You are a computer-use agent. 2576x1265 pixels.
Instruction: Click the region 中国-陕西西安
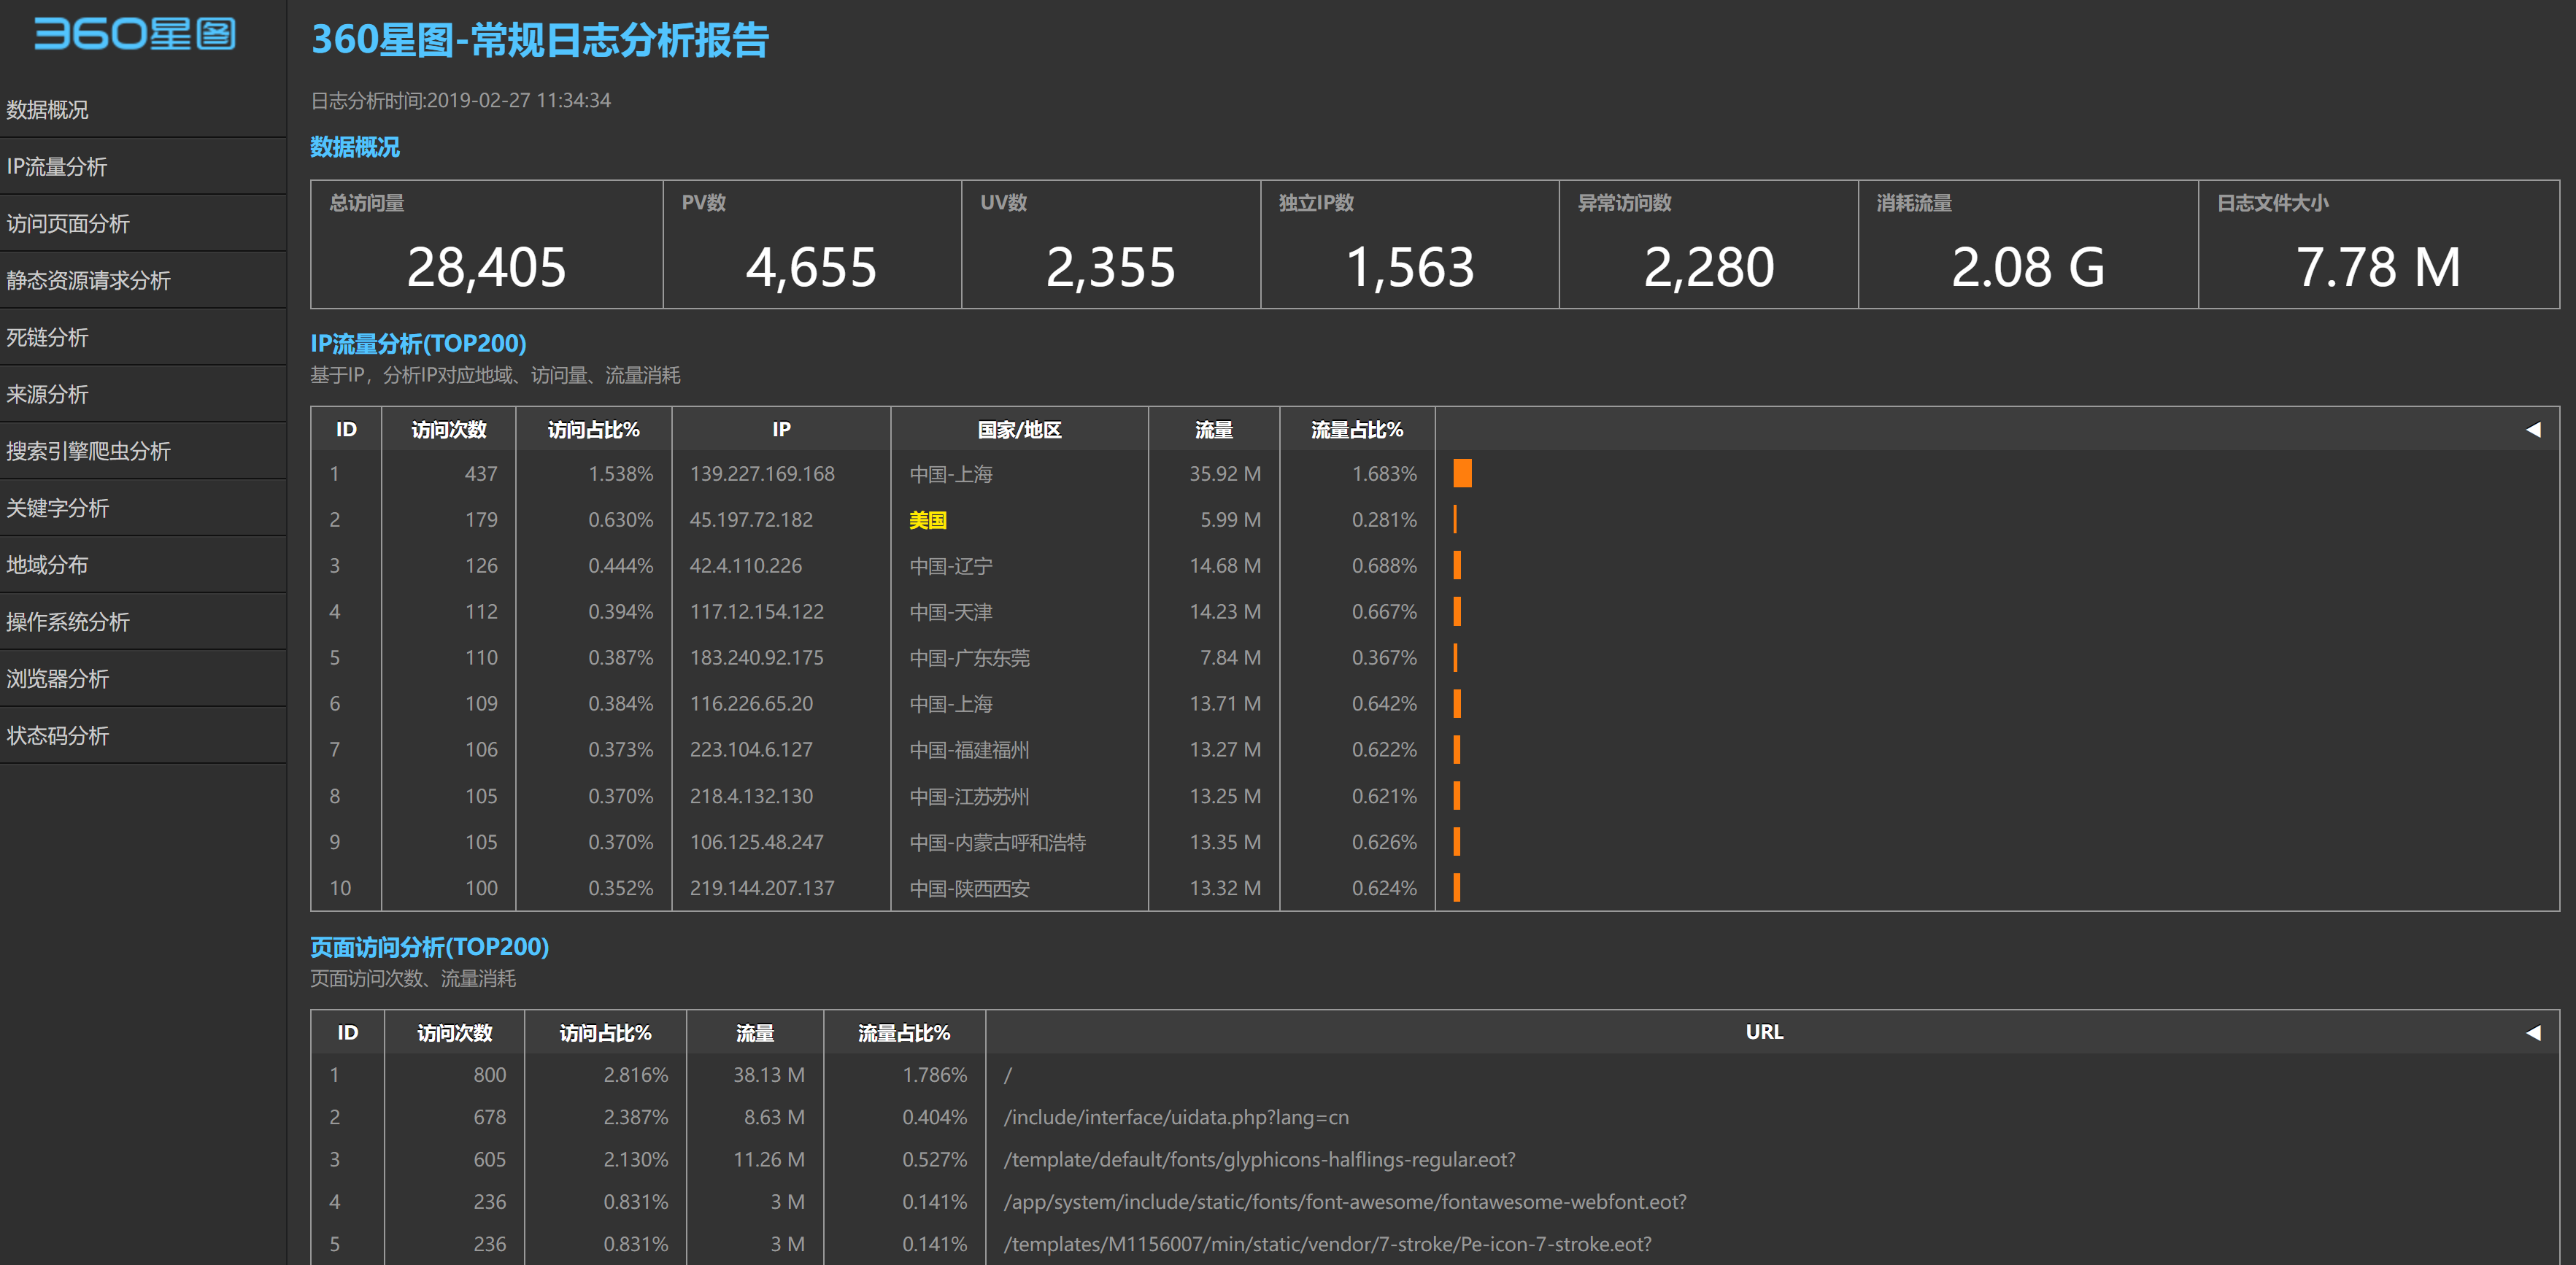[x=969, y=888]
